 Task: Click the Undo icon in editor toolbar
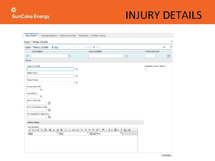[30, 130]
